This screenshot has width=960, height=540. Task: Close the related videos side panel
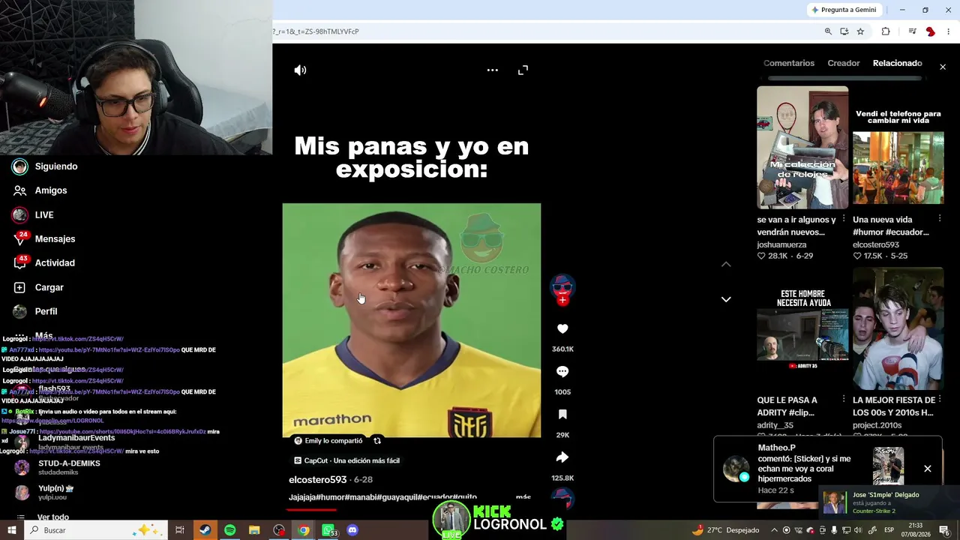tap(943, 67)
